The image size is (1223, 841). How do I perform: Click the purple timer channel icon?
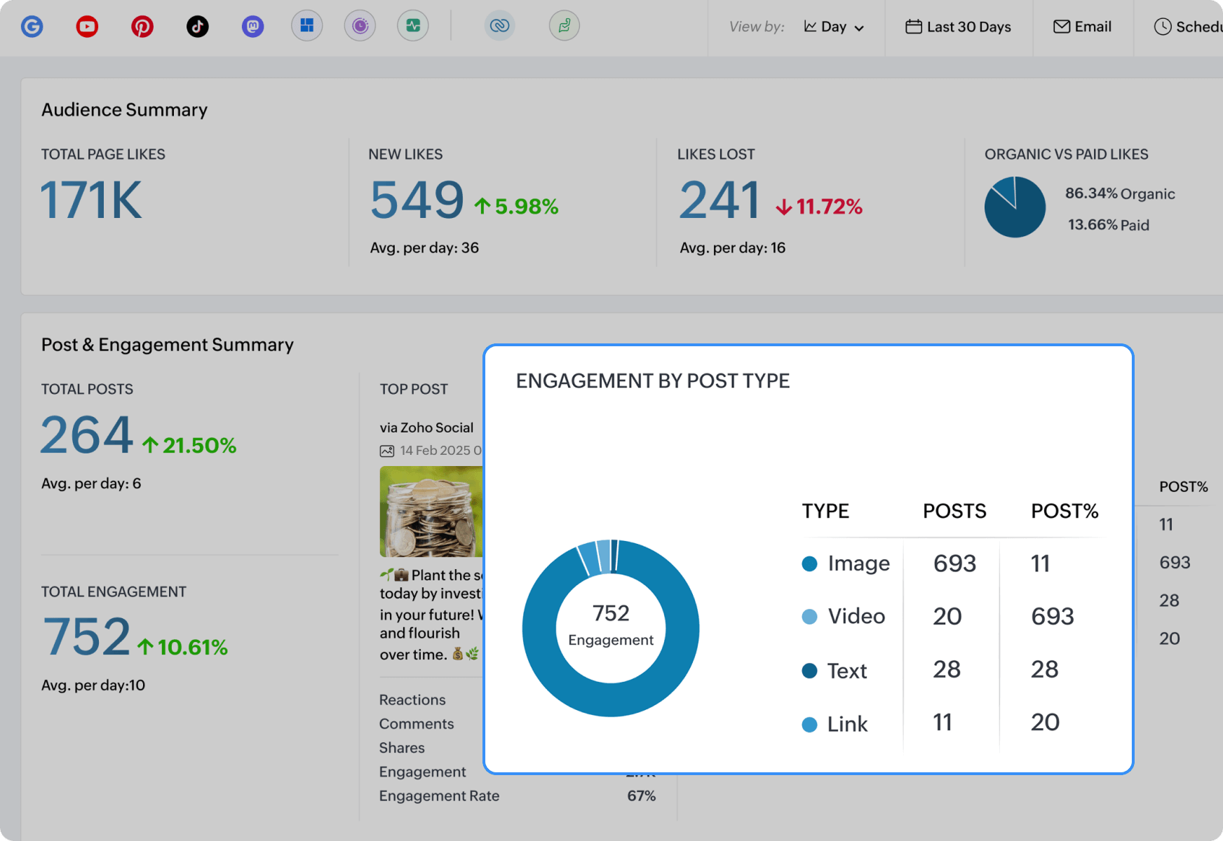coord(360,26)
